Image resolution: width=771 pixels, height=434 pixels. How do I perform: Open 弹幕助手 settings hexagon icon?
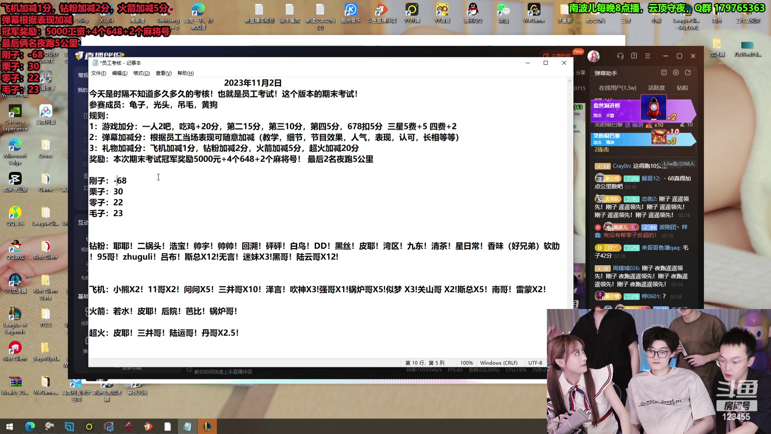click(676, 73)
